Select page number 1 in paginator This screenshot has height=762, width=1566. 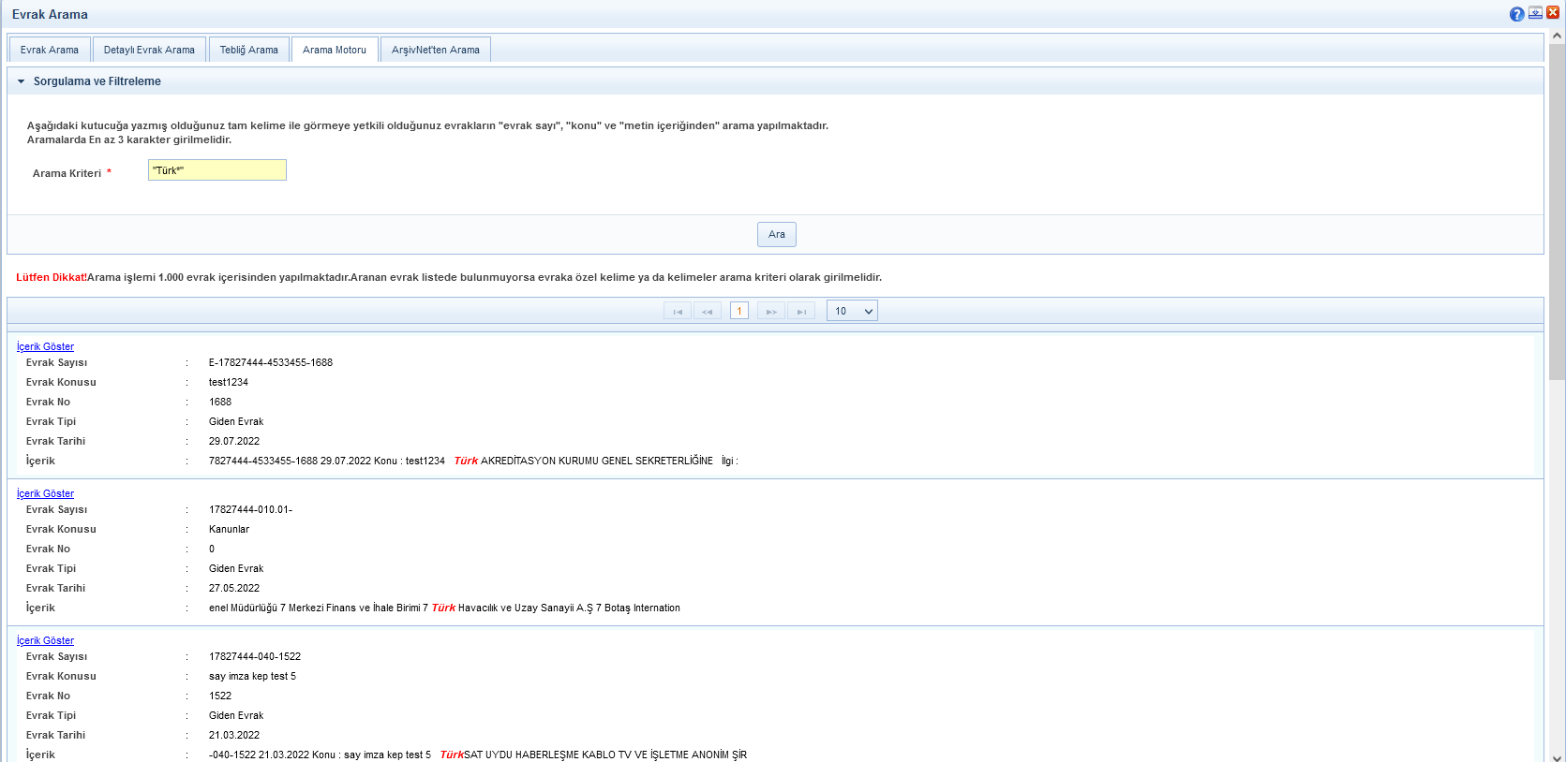coord(738,312)
